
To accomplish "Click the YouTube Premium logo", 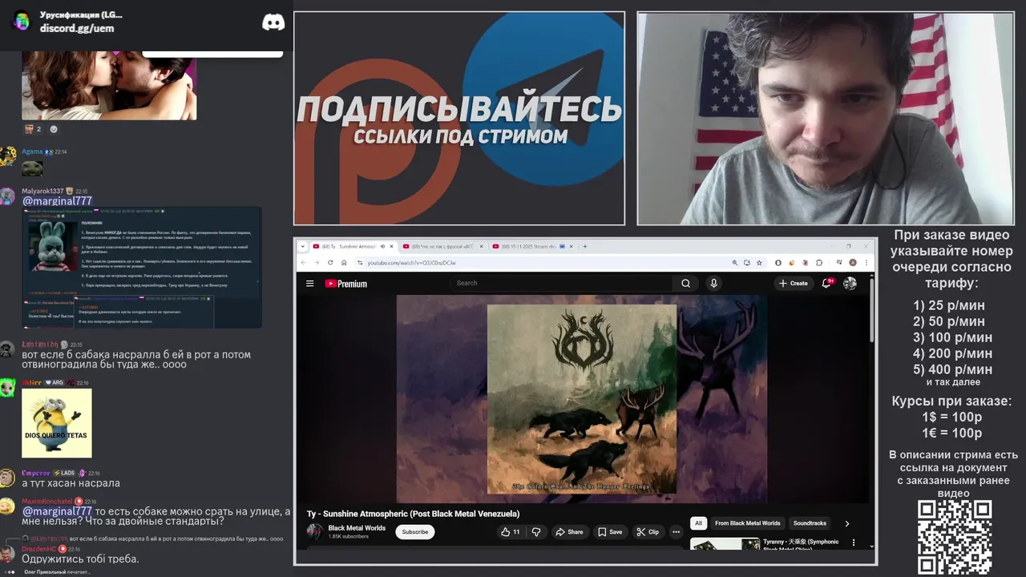I will coord(346,283).
